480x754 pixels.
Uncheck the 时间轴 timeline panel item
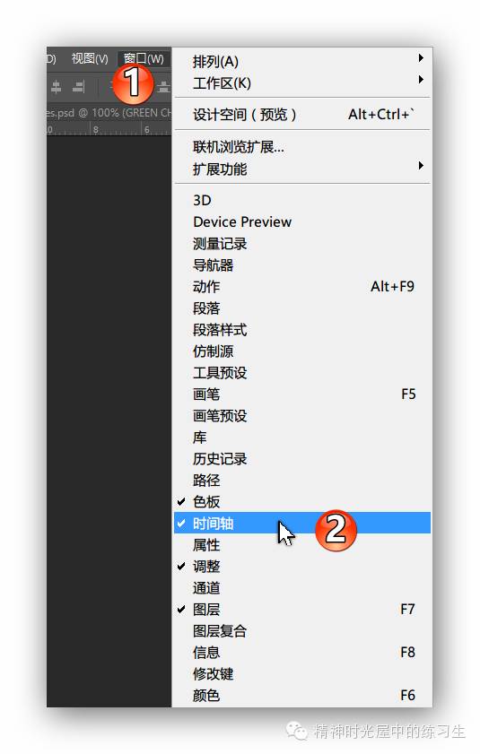pos(301,524)
